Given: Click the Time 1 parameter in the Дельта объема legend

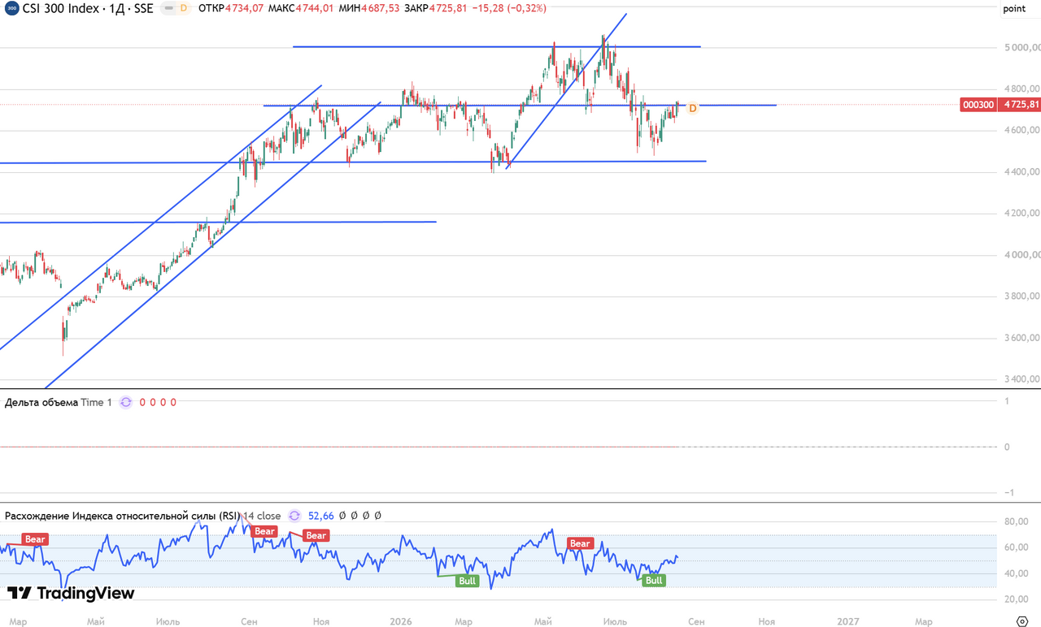Looking at the screenshot, I should (x=97, y=402).
